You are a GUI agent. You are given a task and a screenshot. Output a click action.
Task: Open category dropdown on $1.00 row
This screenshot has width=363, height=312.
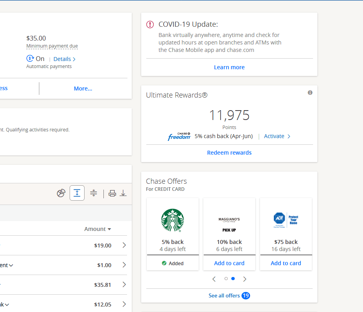pyautogui.click(x=11, y=266)
